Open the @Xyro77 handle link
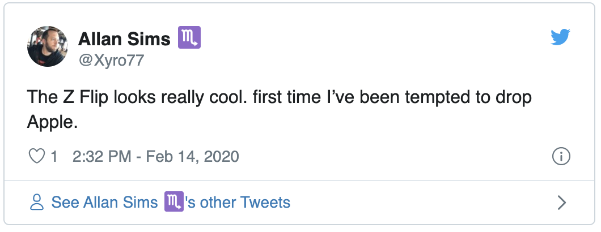This screenshot has width=601, height=232. (x=111, y=59)
